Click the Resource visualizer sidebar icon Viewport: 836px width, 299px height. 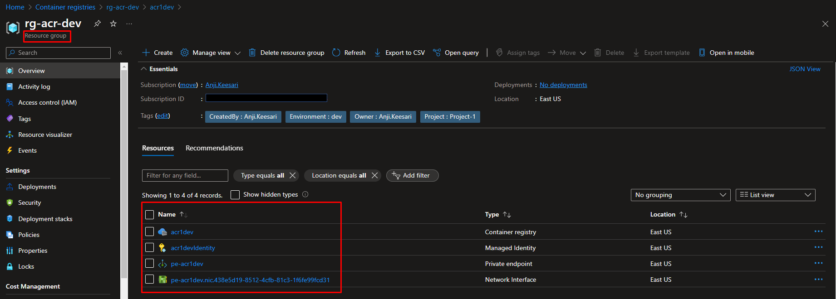pyautogui.click(x=10, y=135)
